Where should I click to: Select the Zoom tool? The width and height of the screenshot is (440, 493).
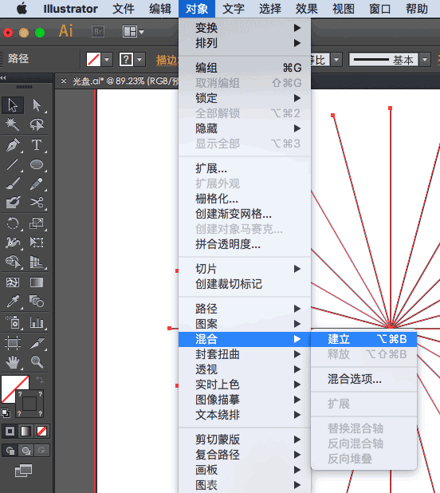[x=37, y=362]
